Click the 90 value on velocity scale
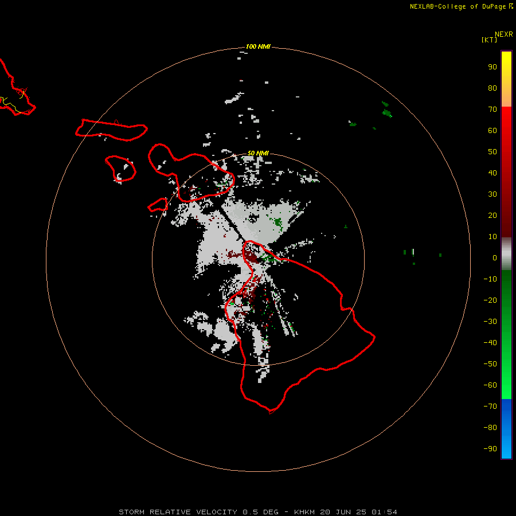The width and height of the screenshot is (516, 516). 492,67
